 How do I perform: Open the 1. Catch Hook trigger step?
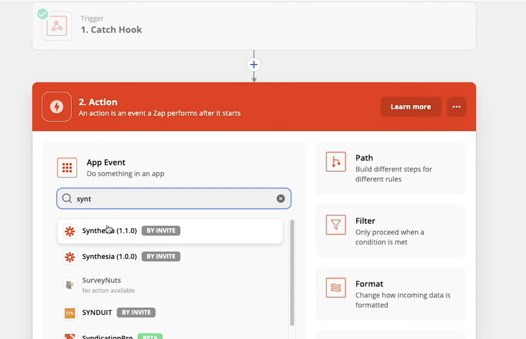click(x=254, y=26)
